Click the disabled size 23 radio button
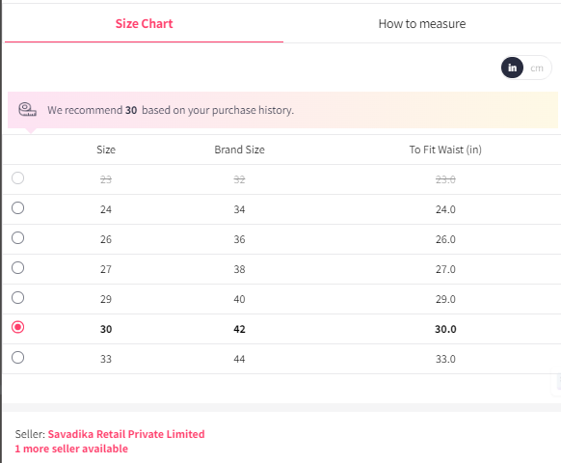The height and width of the screenshot is (463, 561). coord(18,178)
